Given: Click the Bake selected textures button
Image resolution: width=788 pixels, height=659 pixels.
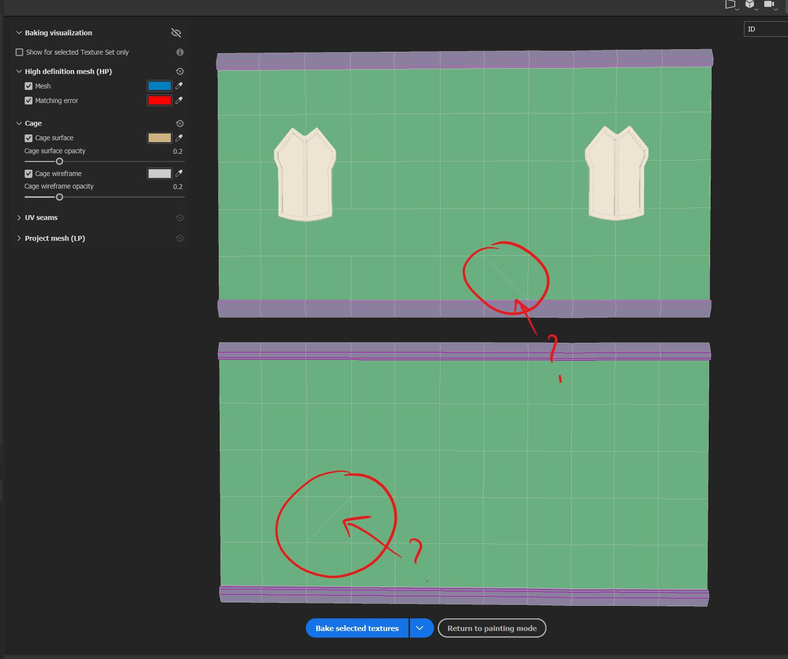Looking at the screenshot, I should (x=356, y=628).
